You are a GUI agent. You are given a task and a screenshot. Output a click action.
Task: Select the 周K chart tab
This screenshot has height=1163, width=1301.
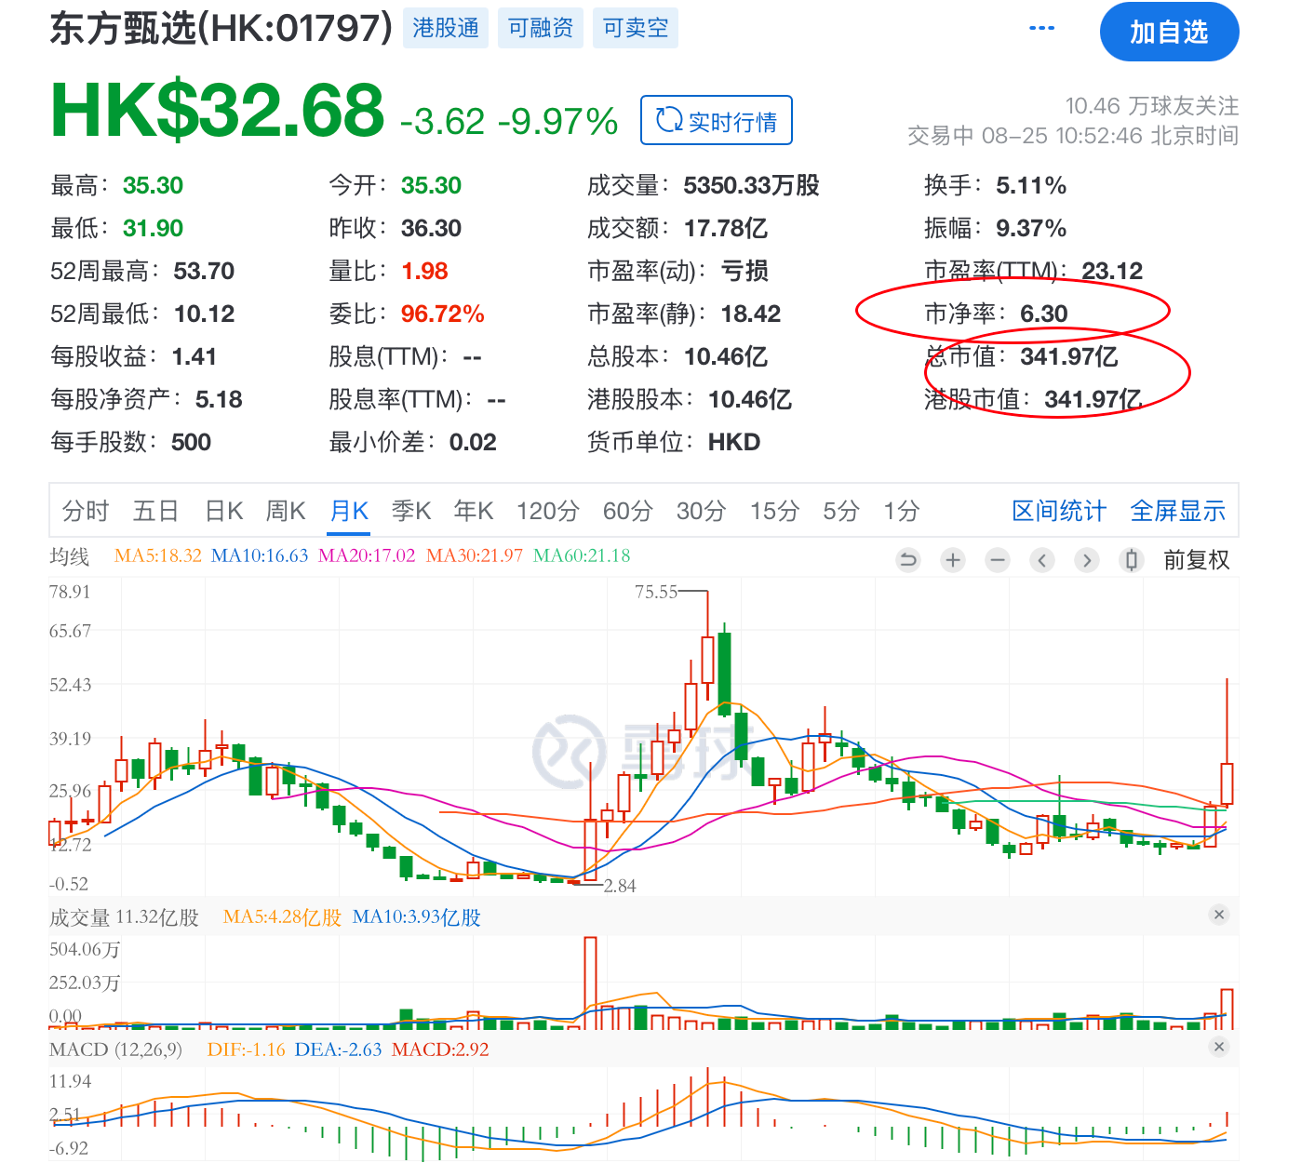(286, 511)
